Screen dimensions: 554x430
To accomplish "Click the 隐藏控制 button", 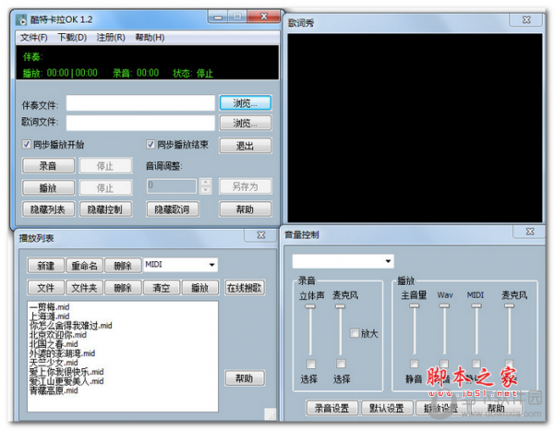I will [x=105, y=209].
